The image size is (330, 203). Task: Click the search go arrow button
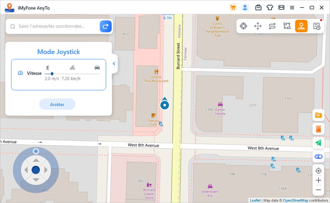pyautogui.click(x=105, y=26)
